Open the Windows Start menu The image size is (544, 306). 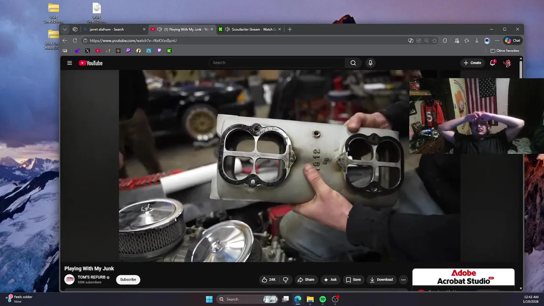(209, 299)
